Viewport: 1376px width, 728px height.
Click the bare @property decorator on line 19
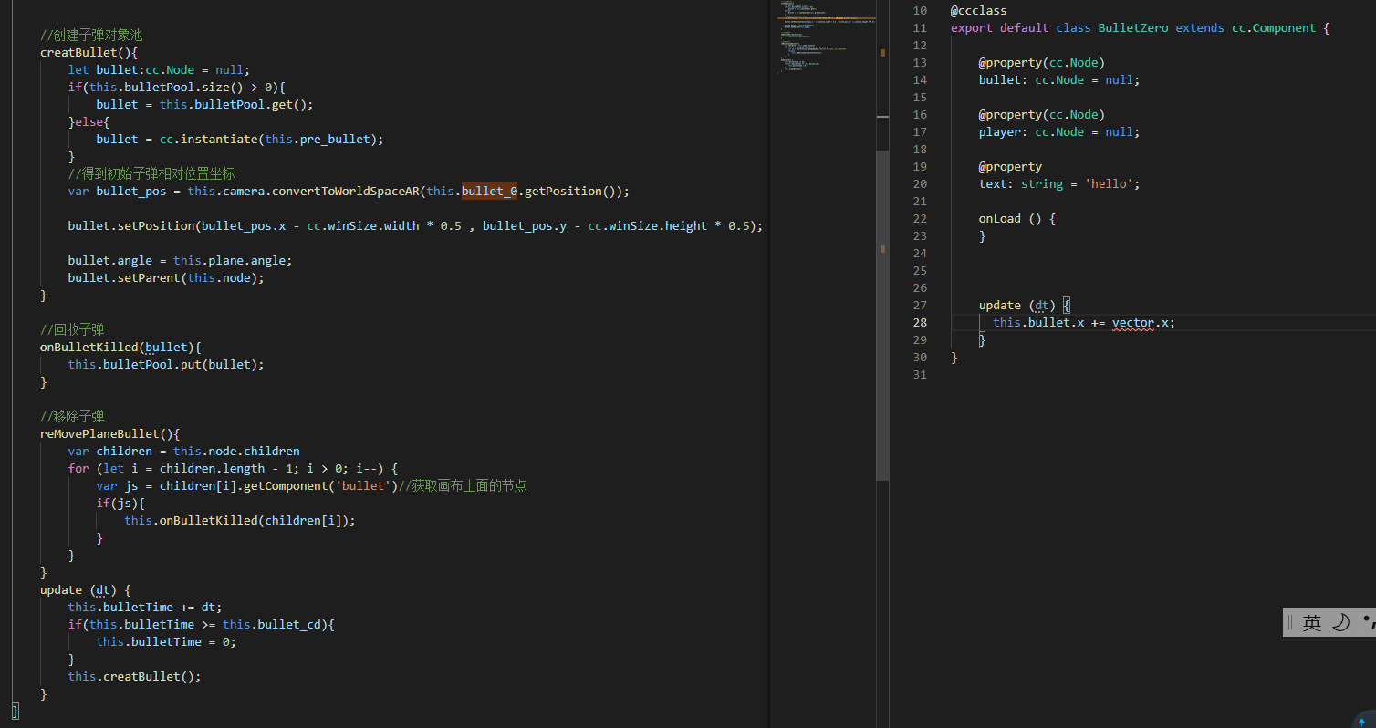[1010, 167]
